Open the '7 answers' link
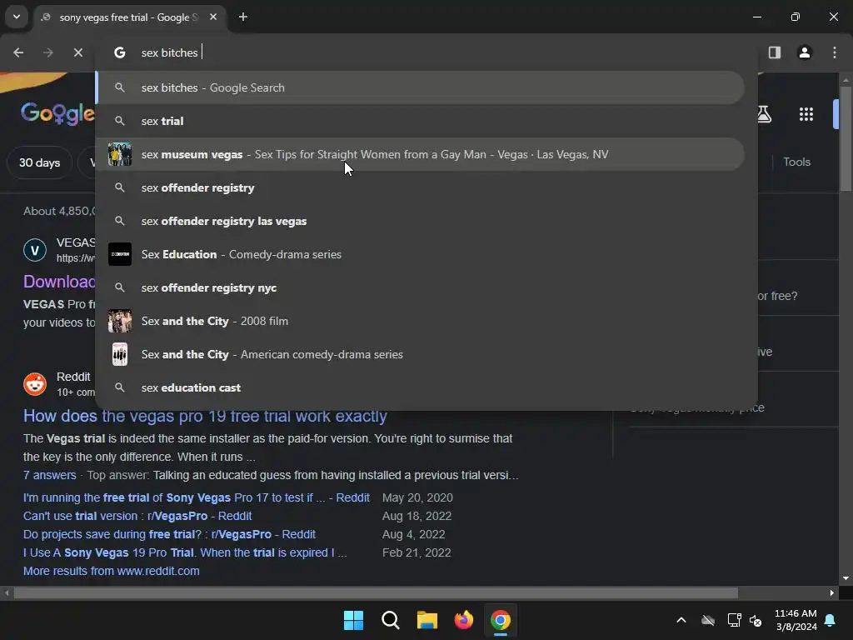The image size is (853, 640). 49,475
